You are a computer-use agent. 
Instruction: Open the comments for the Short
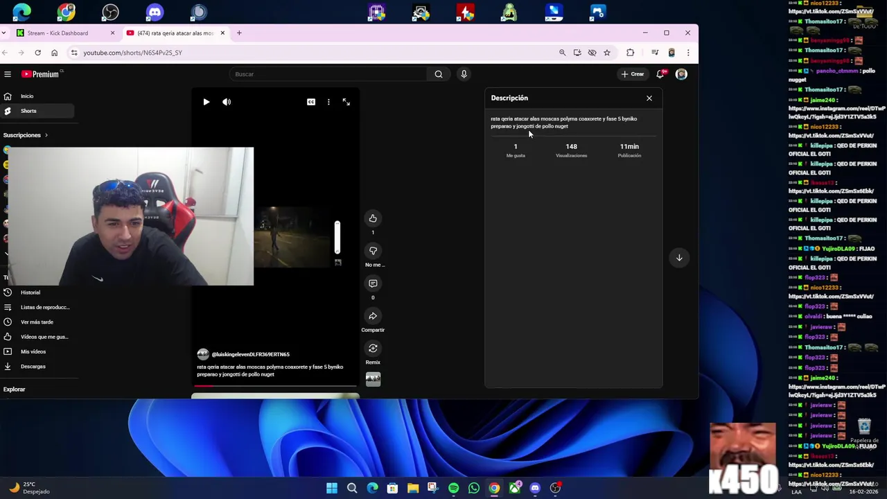coord(373,283)
